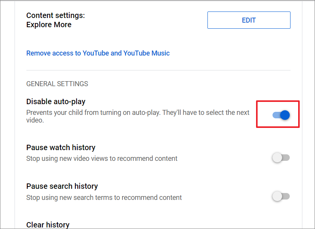Click the Explore More setting text

pyautogui.click(x=49, y=25)
